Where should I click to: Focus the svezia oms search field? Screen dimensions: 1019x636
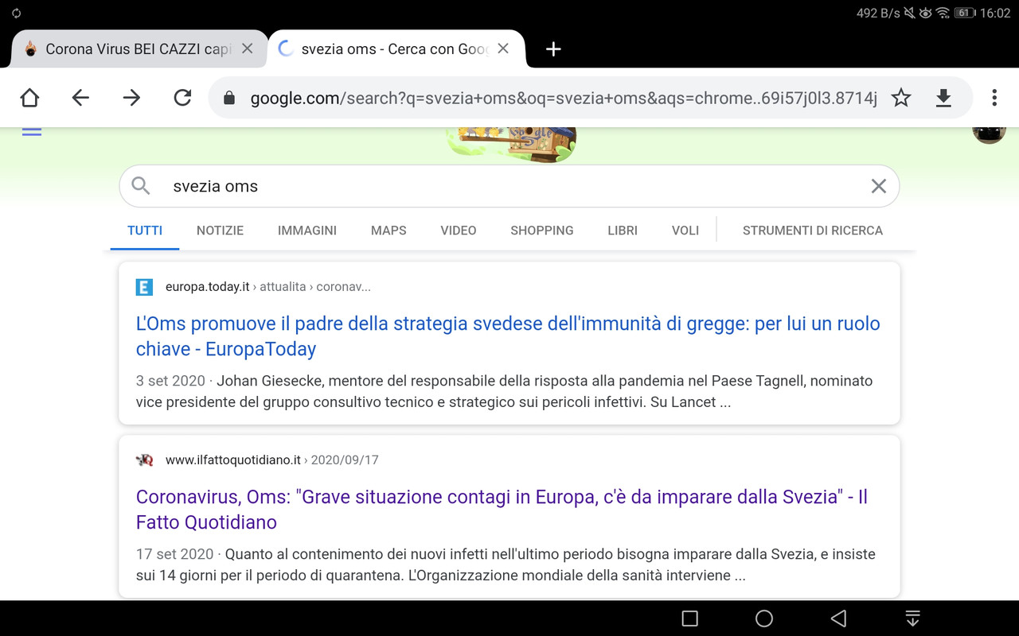pyautogui.click(x=509, y=186)
